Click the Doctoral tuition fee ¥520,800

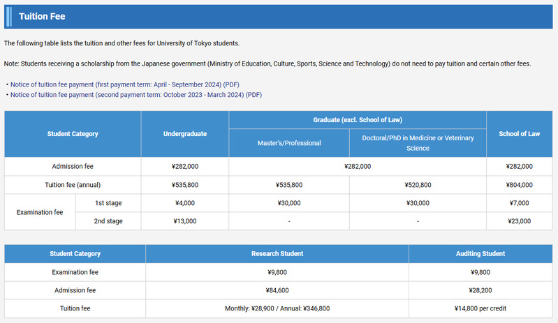pyautogui.click(x=418, y=185)
